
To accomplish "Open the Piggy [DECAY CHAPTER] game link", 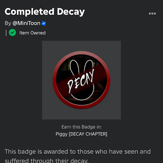I will click(x=81, y=134).
